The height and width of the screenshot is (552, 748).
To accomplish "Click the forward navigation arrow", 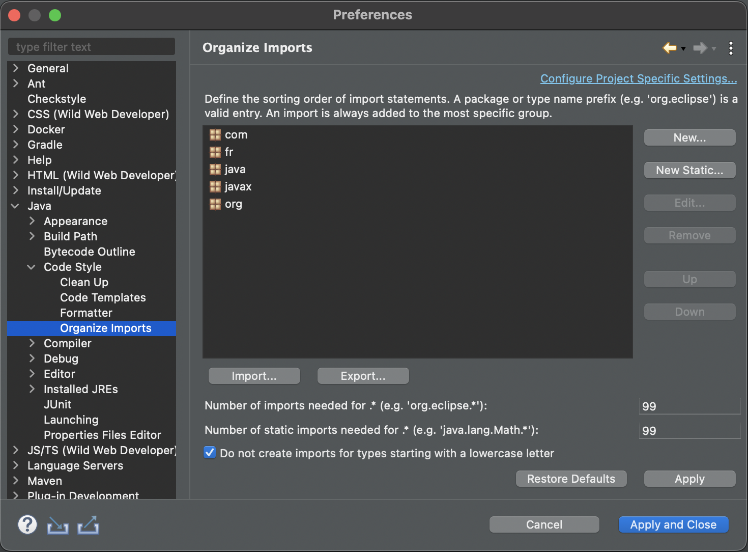I will click(x=701, y=48).
